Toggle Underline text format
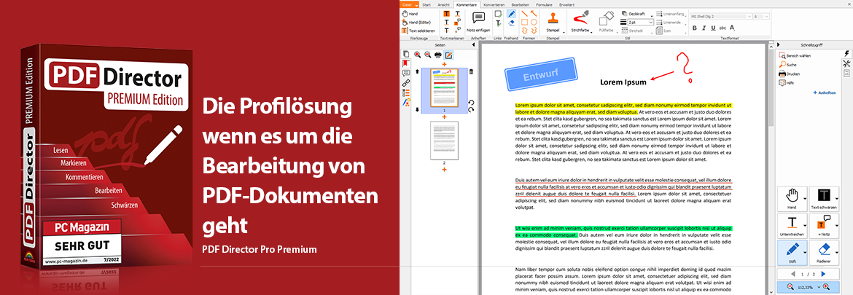 pyautogui.click(x=712, y=28)
